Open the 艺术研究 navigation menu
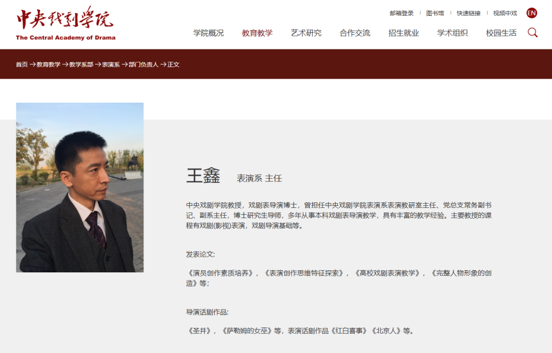 click(307, 32)
